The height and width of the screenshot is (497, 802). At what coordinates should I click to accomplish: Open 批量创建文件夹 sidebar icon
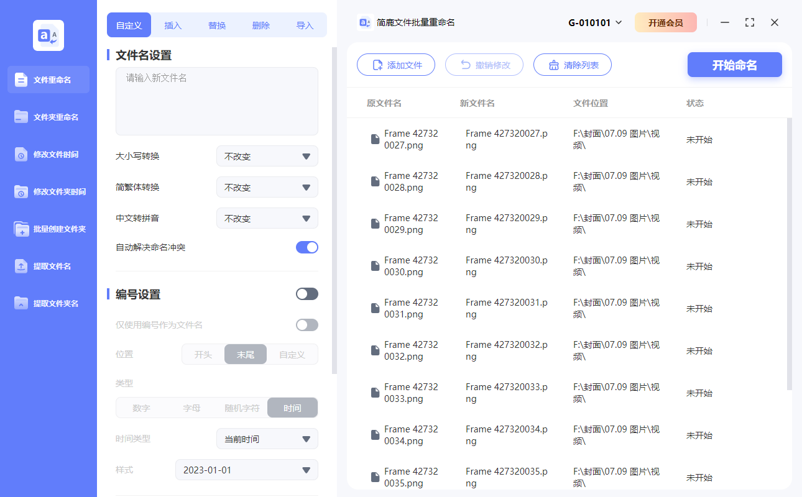click(21, 229)
